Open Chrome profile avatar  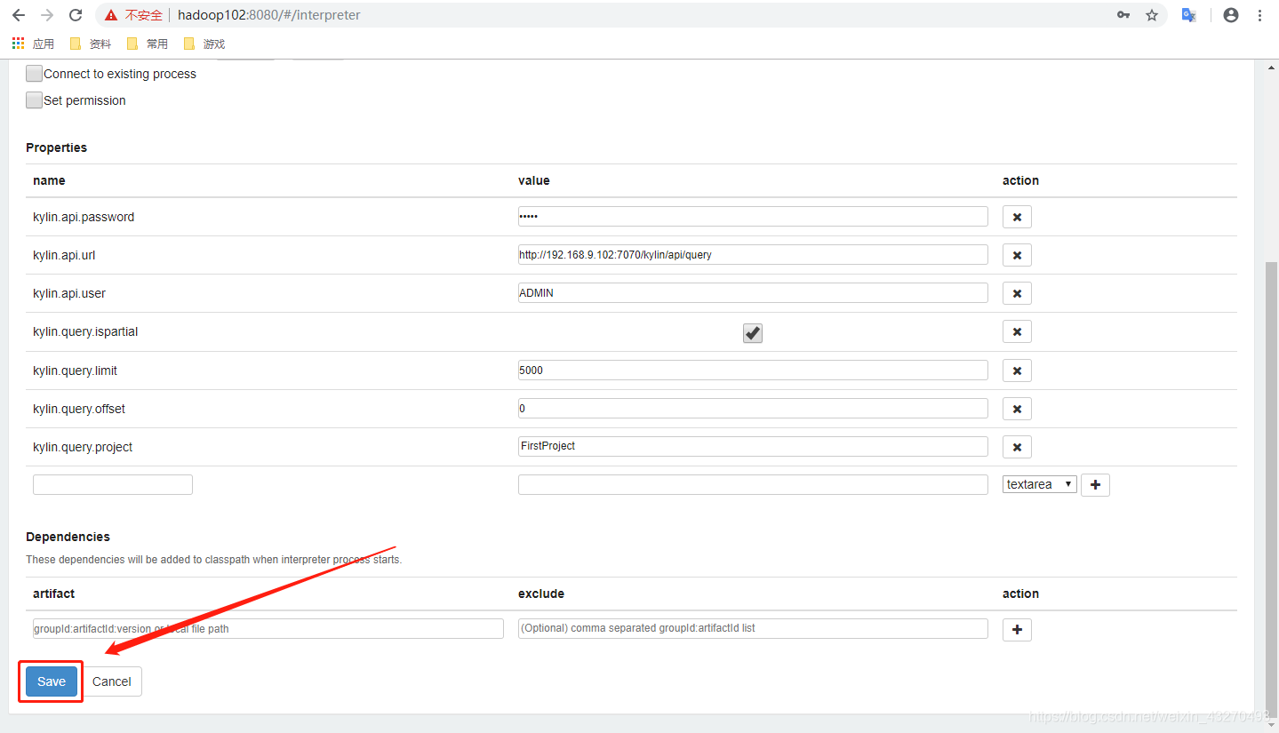point(1231,15)
